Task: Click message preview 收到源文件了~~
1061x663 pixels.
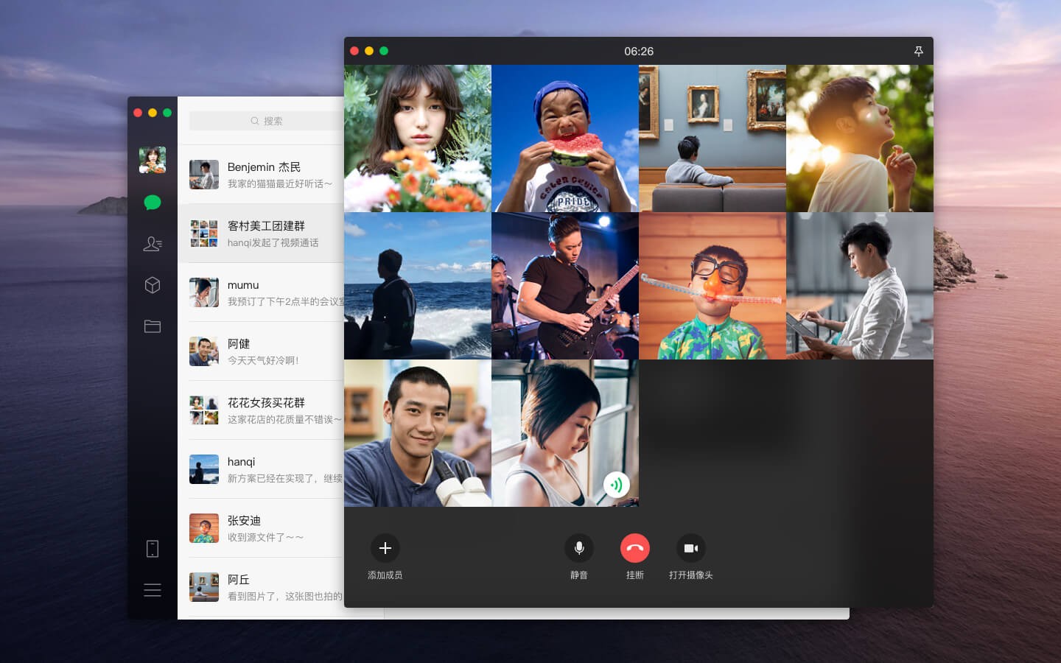Action: click(x=265, y=537)
